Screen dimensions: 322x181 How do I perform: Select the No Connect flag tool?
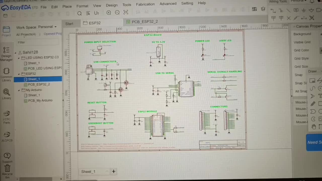[289, 18]
